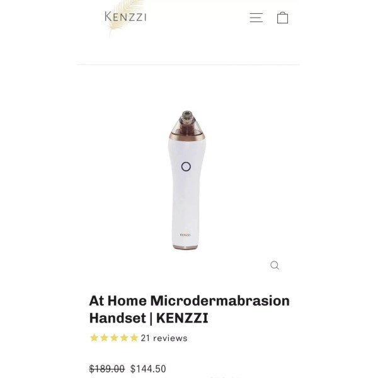Screen dimensions: 378x378
Task: Click the third yellow rating star
Action: tap(114, 338)
